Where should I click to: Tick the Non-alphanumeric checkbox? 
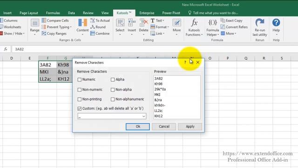point(113,99)
